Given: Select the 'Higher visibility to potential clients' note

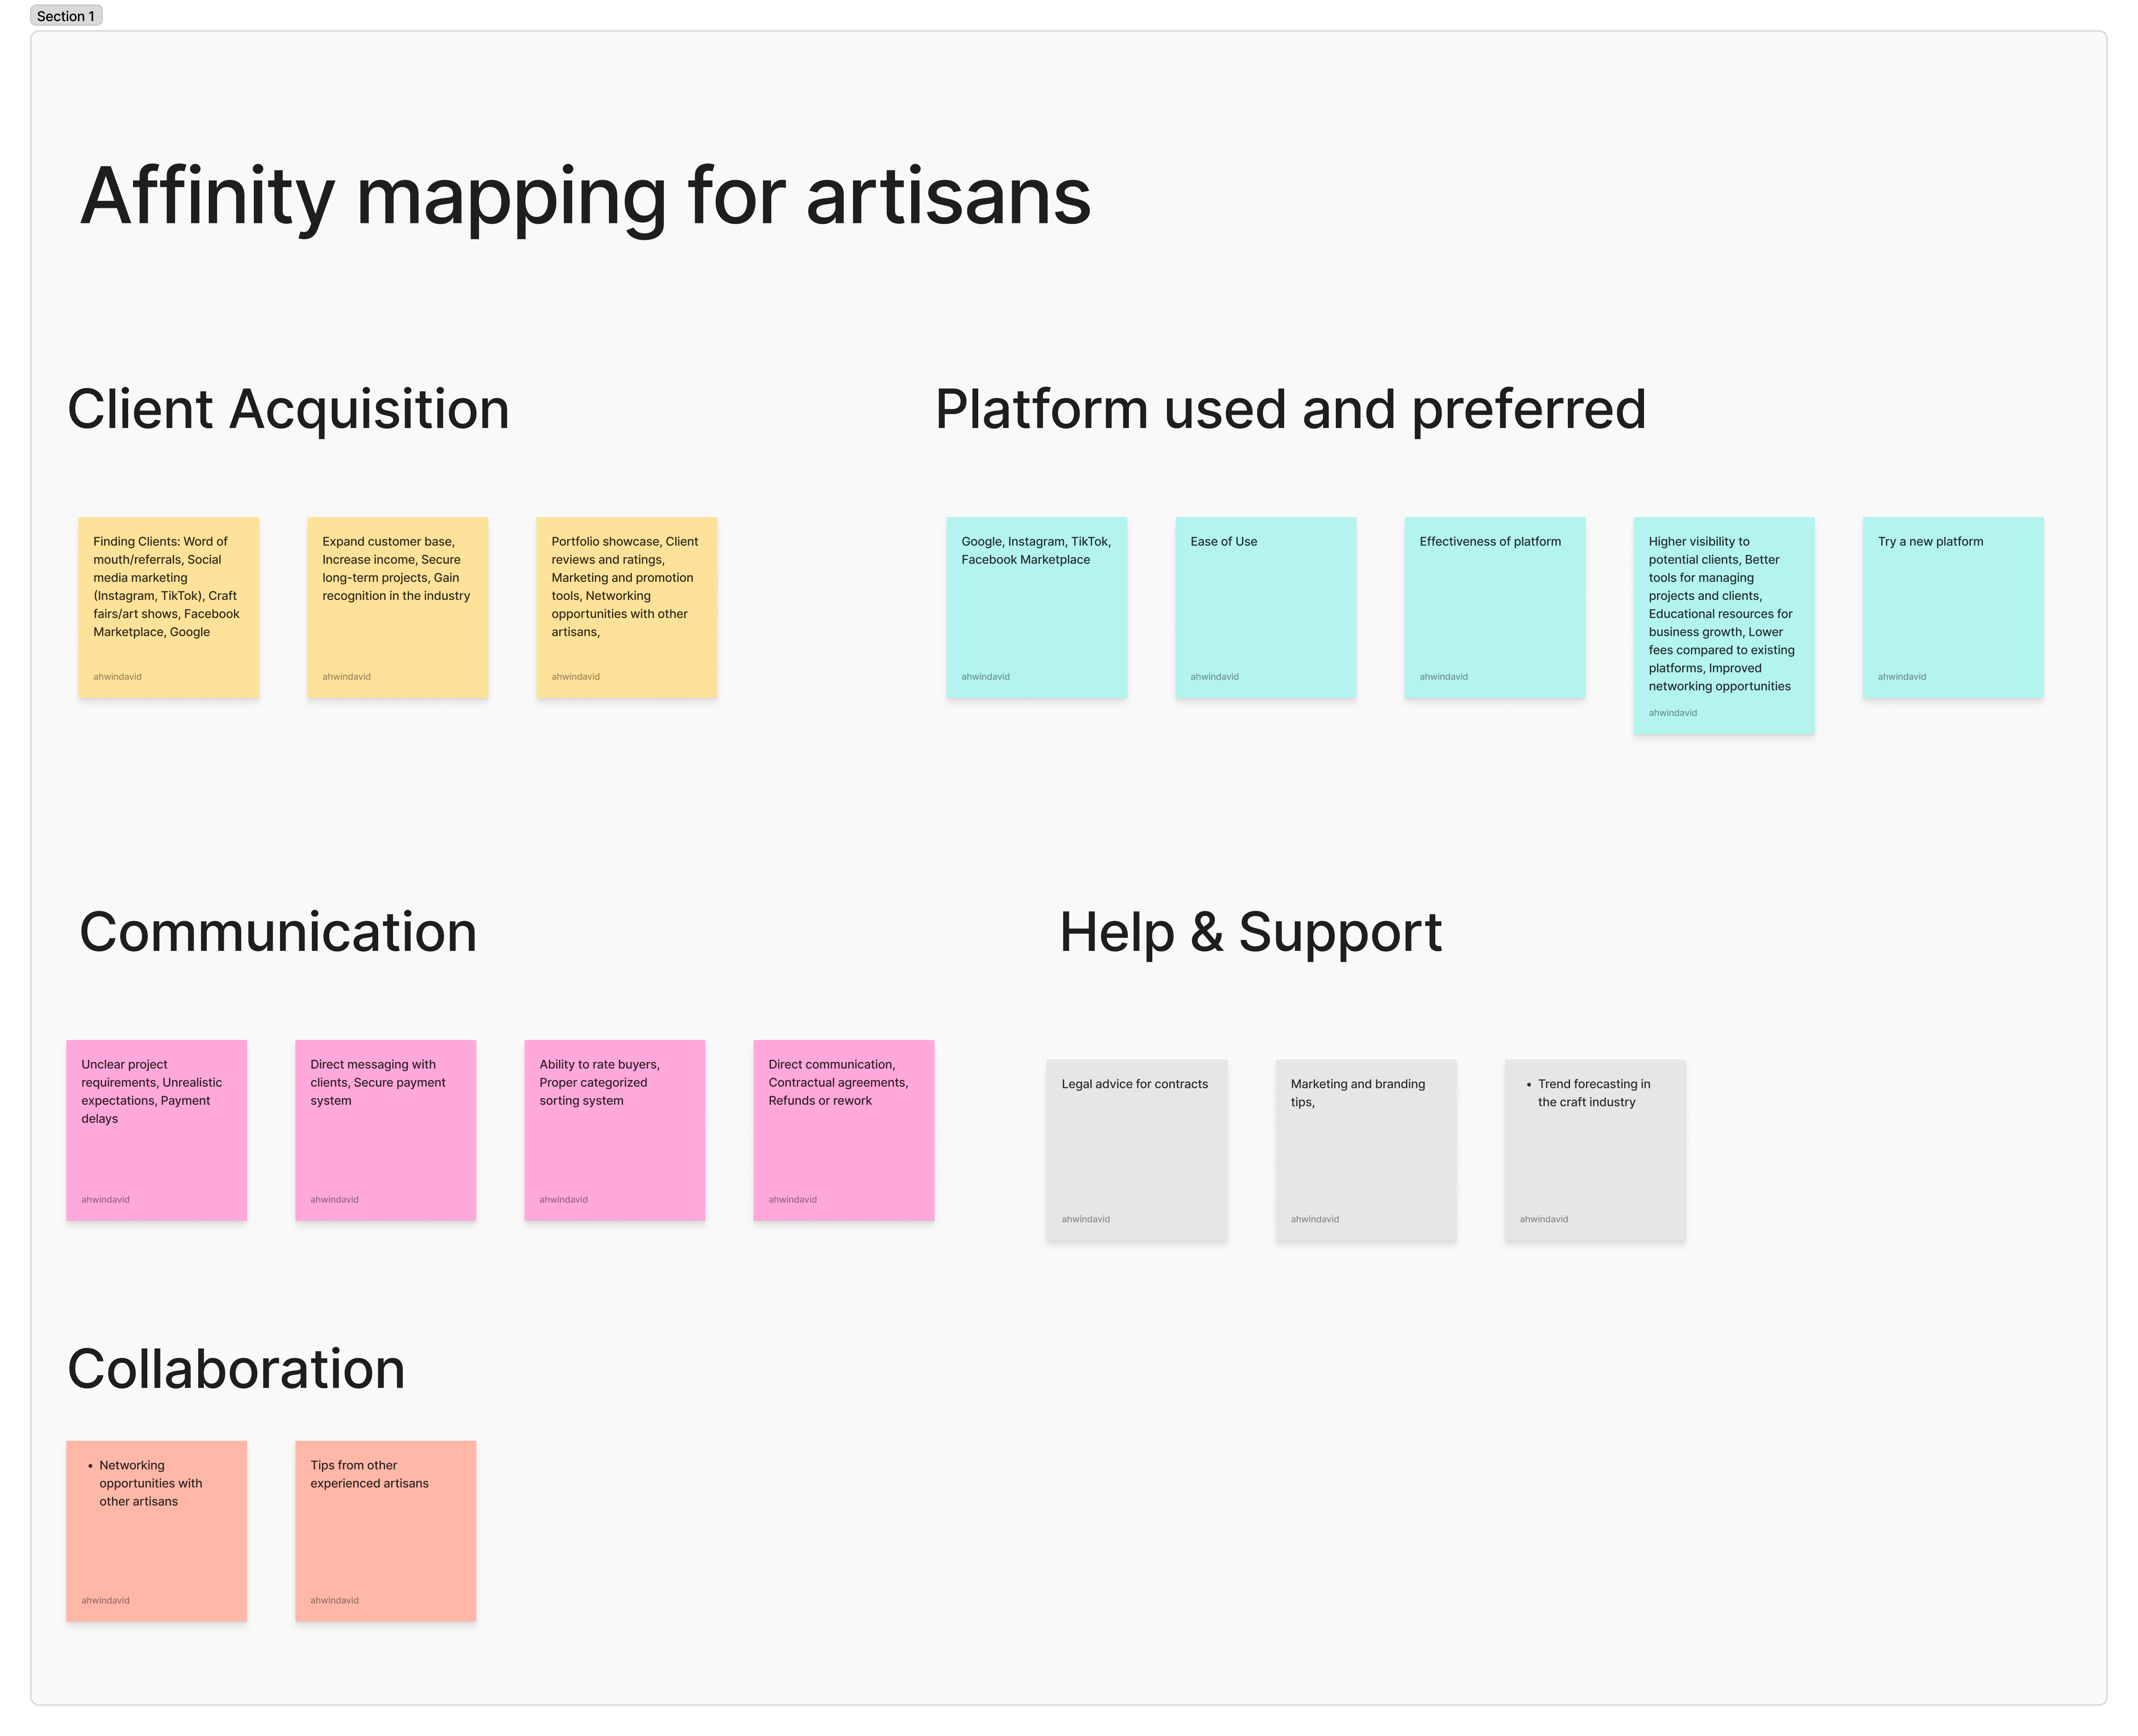Looking at the screenshot, I should 1724,626.
